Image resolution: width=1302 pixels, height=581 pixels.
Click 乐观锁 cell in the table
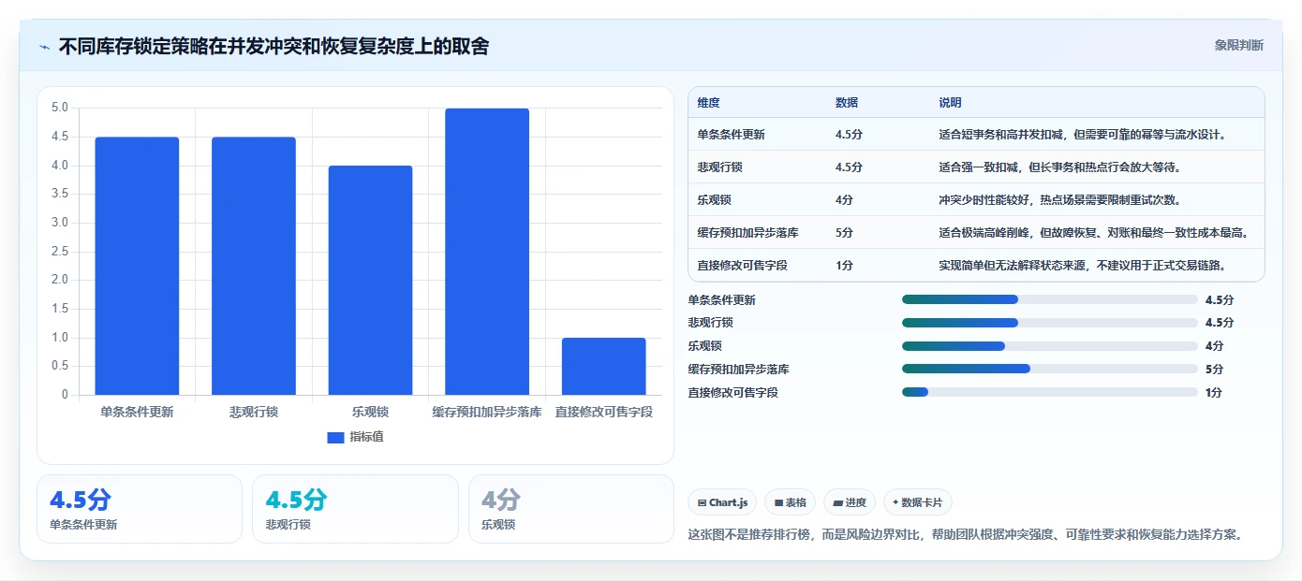tap(714, 200)
